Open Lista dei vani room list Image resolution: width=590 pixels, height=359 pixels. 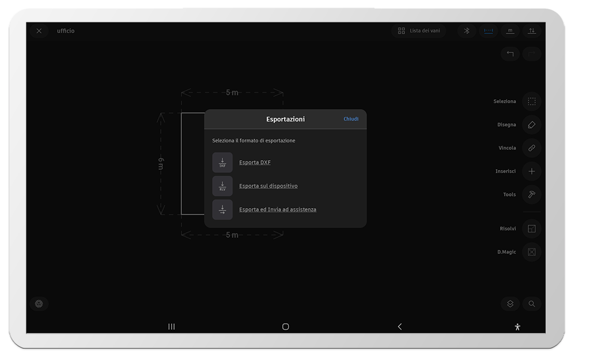click(x=419, y=31)
